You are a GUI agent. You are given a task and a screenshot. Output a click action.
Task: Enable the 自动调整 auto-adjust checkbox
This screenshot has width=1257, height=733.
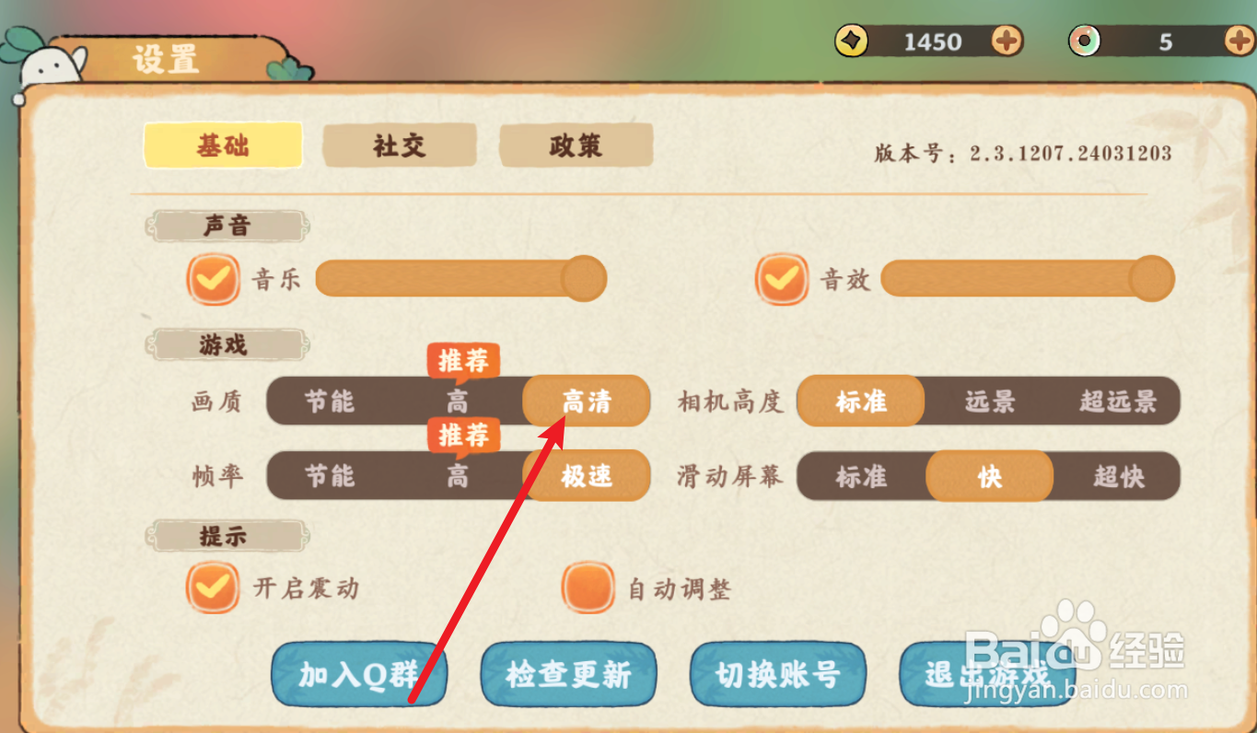[x=588, y=588]
